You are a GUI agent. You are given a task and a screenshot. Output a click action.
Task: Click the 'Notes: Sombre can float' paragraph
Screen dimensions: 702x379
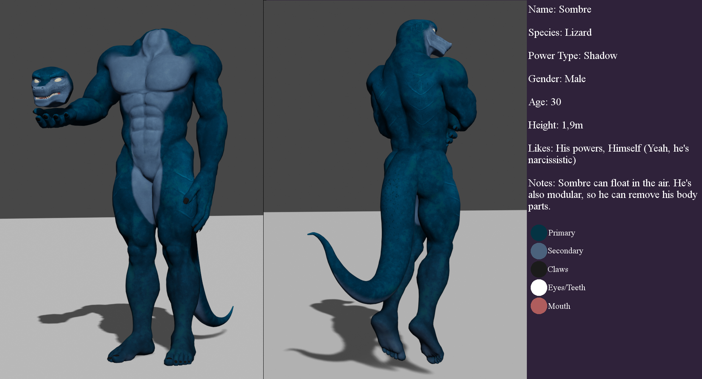(x=612, y=194)
